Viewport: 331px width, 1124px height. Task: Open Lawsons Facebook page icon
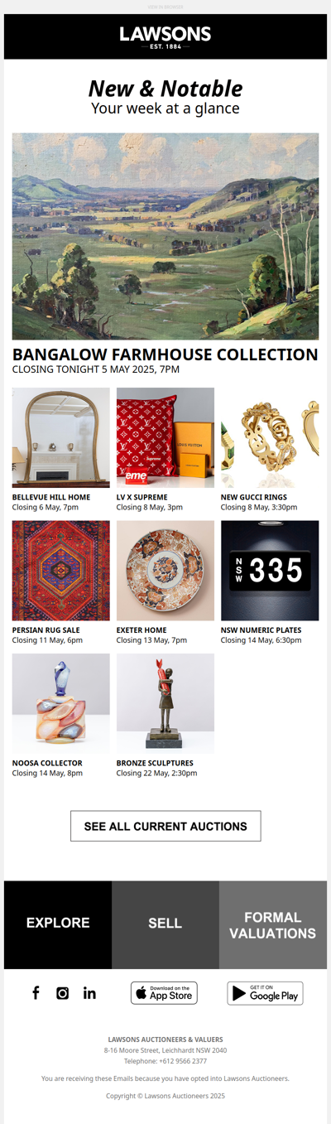(x=36, y=993)
